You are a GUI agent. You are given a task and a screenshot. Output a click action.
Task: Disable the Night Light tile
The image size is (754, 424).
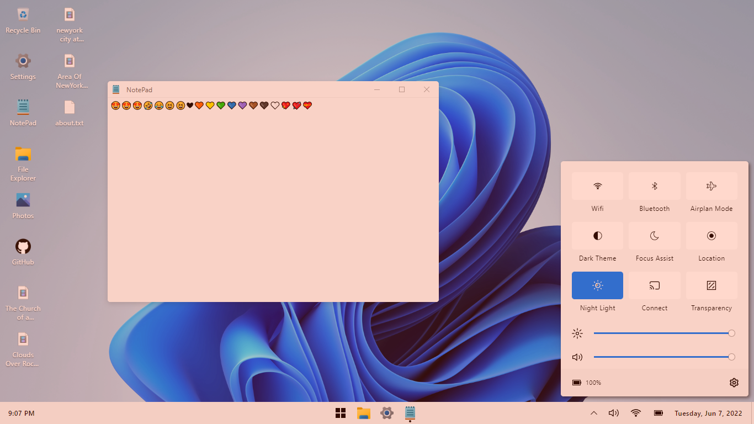597,285
